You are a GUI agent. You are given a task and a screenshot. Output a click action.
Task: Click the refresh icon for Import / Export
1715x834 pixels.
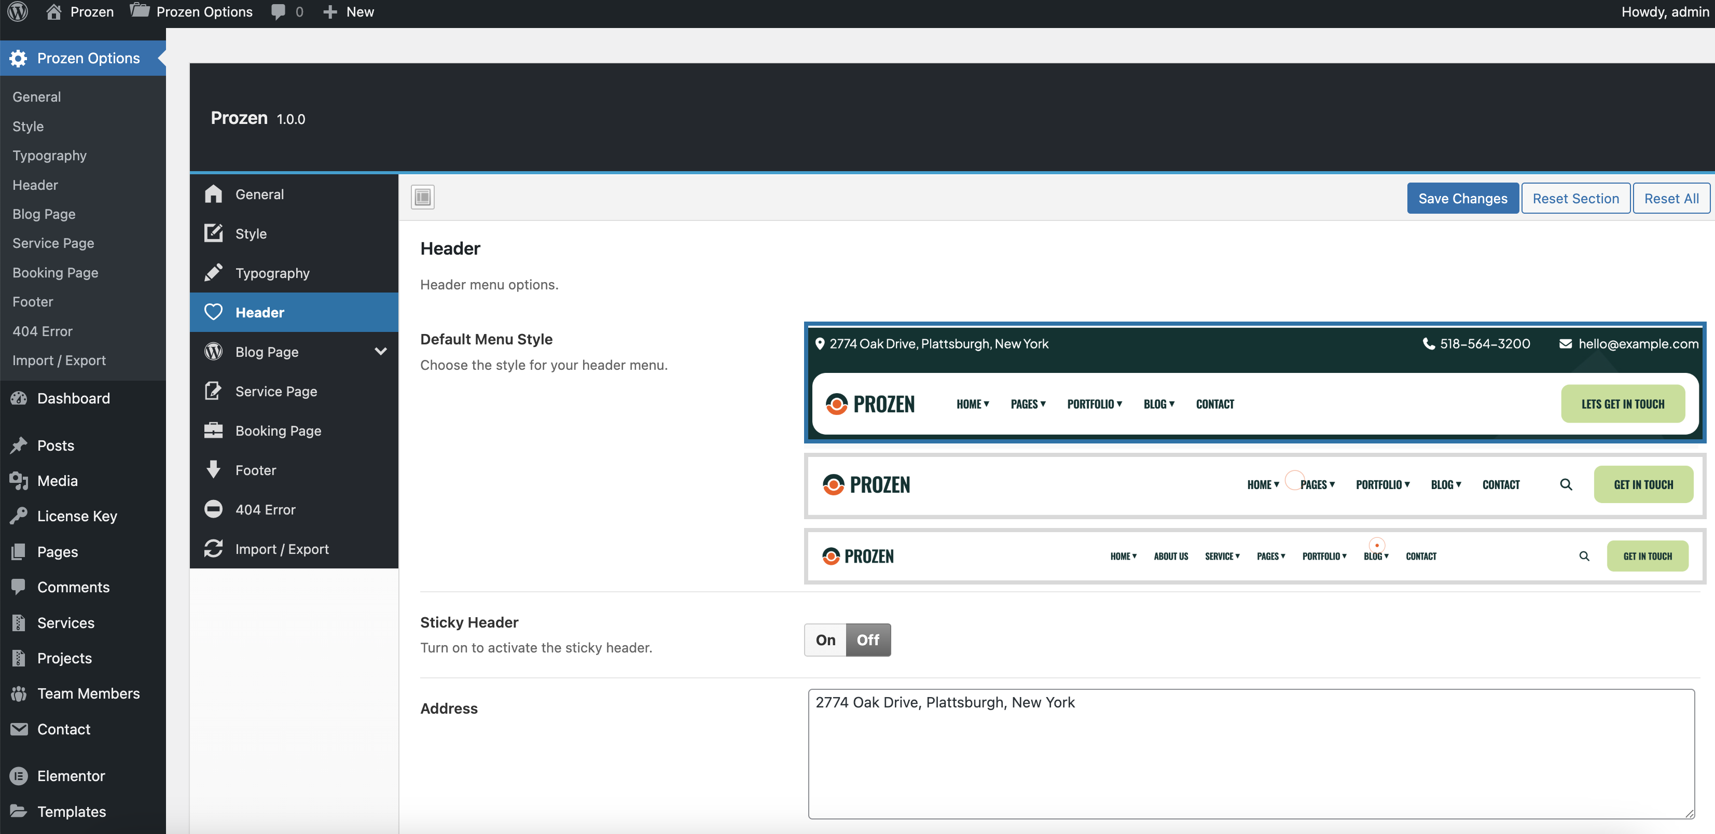click(x=213, y=548)
